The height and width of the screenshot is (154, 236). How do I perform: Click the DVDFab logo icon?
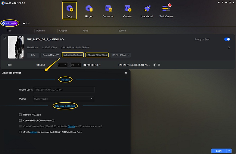pyautogui.click(x=3, y=3)
